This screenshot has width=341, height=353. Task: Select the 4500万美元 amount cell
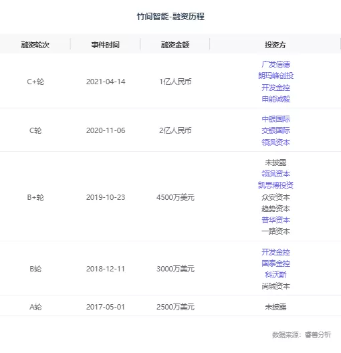point(175,197)
